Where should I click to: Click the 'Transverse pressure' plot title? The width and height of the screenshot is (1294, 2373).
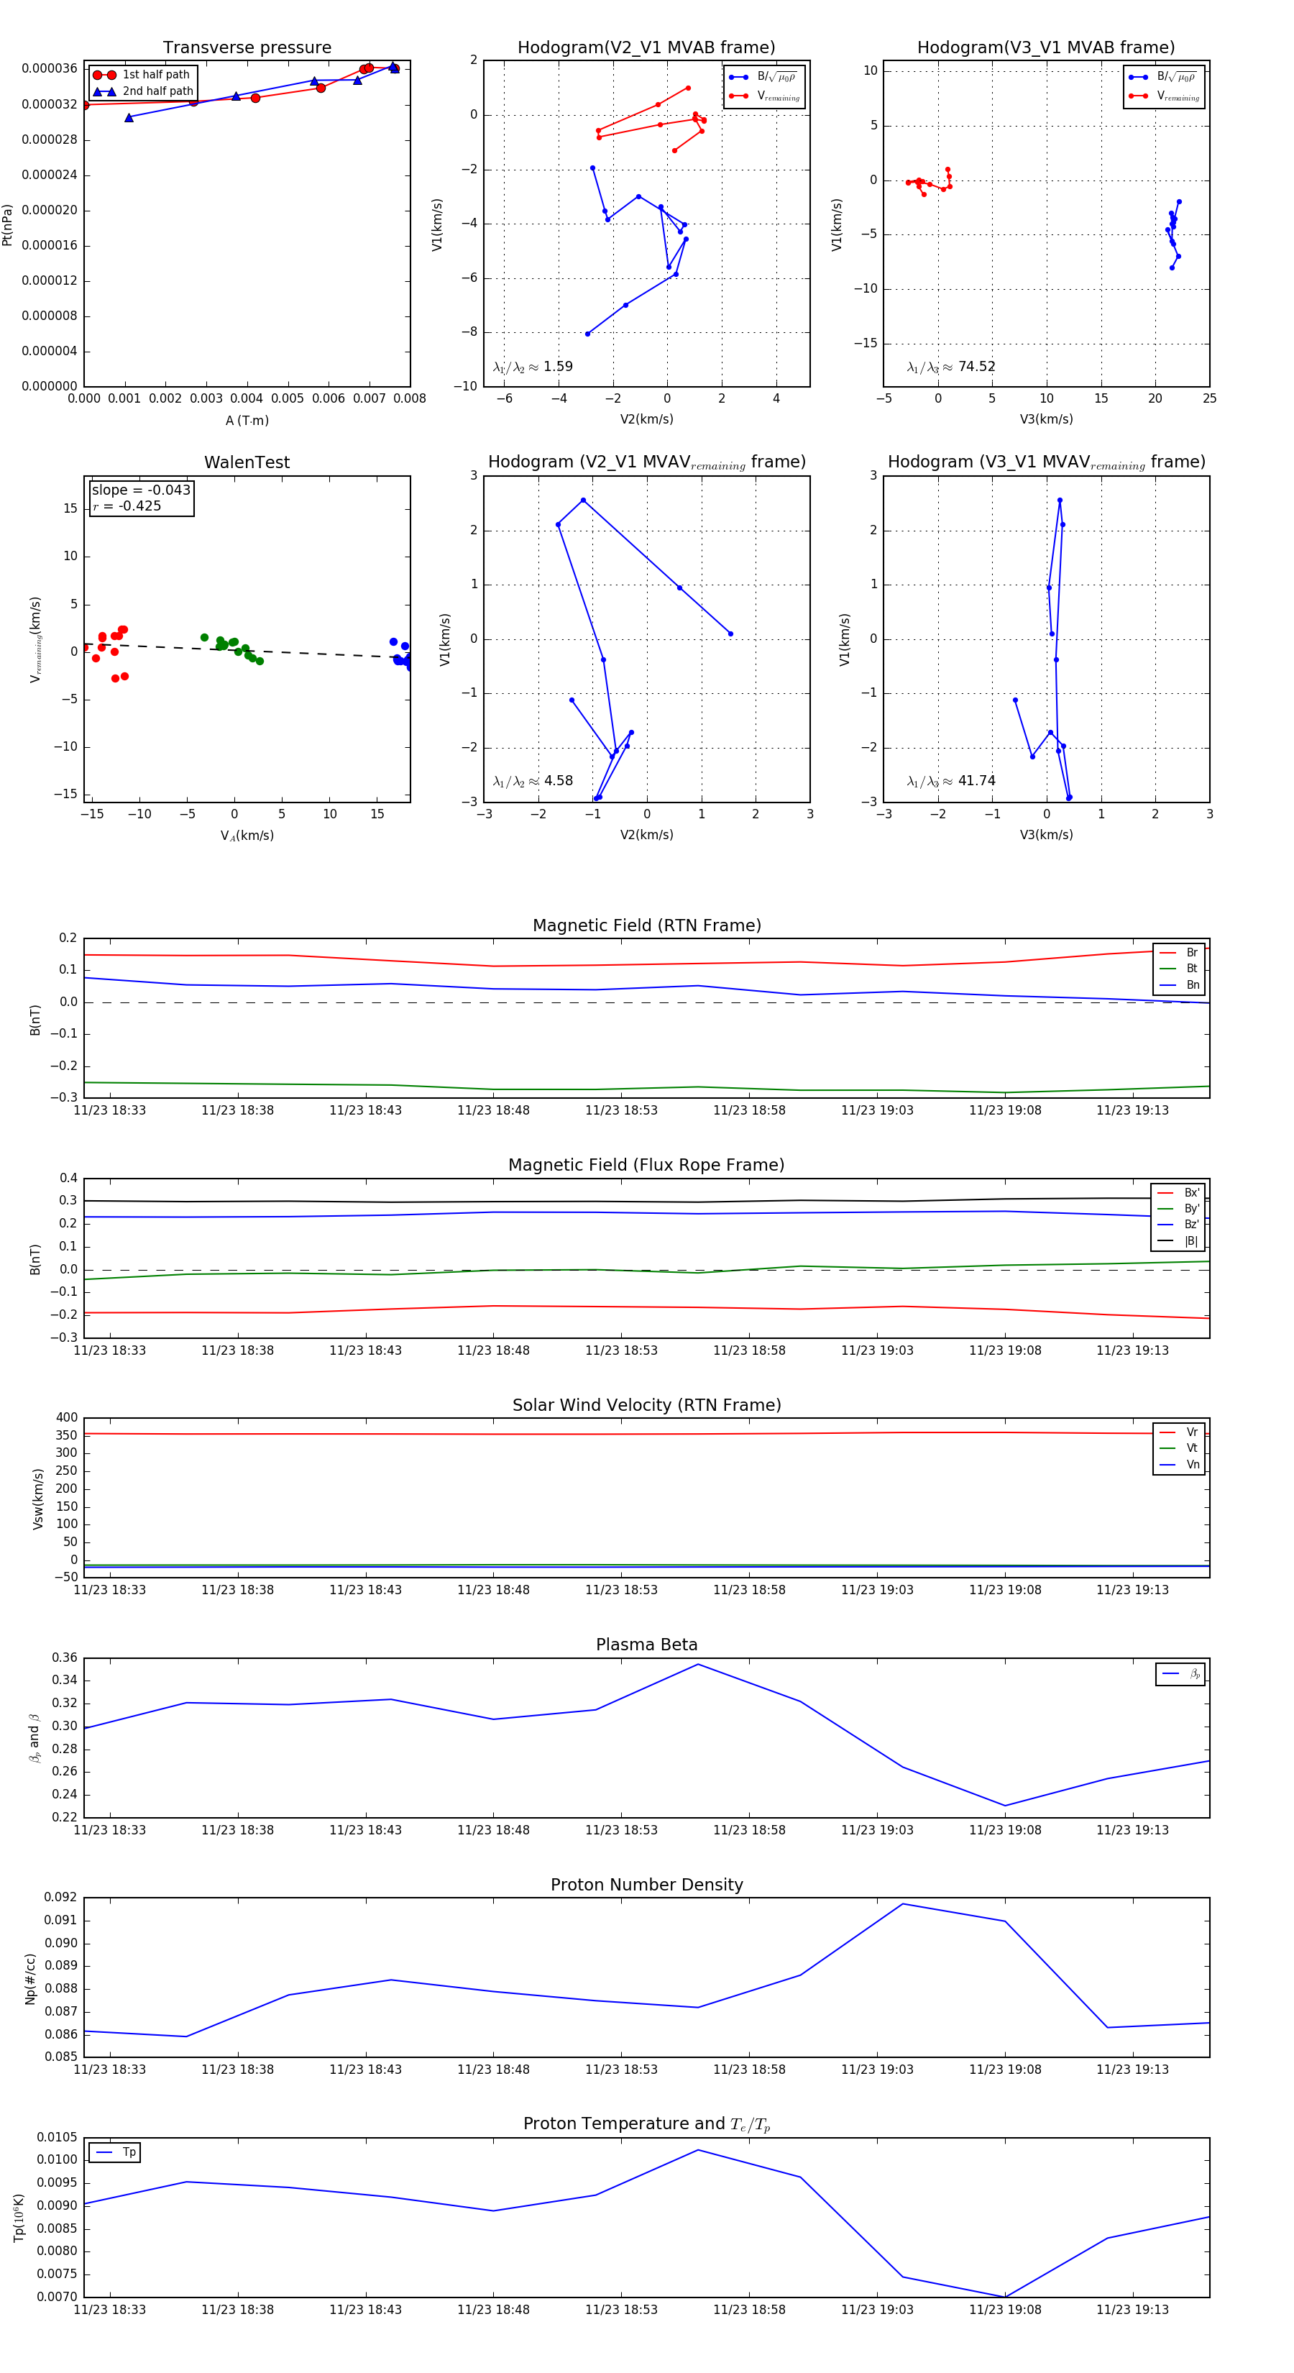tap(247, 47)
